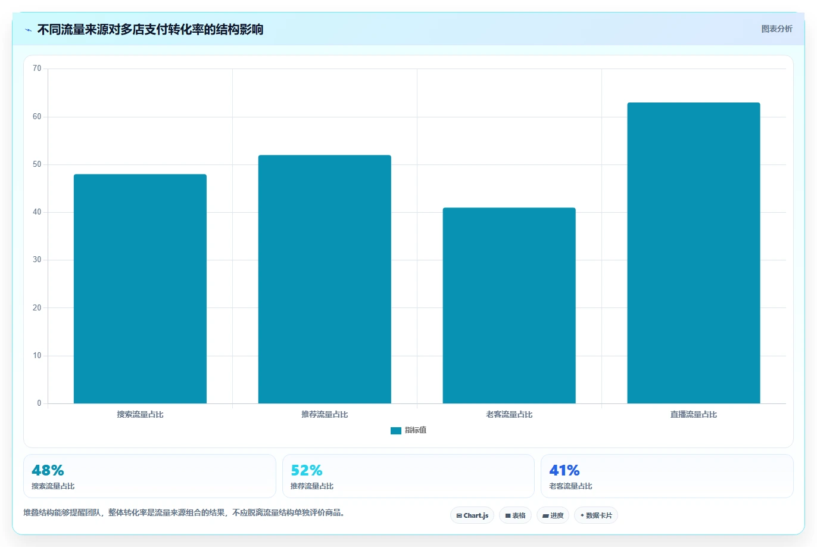Click the y-axis value 30
This screenshot has height=547, width=817.
tap(37, 260)
